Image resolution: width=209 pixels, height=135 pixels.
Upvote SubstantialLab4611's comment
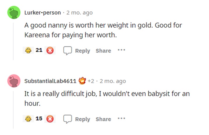point(28,119)
